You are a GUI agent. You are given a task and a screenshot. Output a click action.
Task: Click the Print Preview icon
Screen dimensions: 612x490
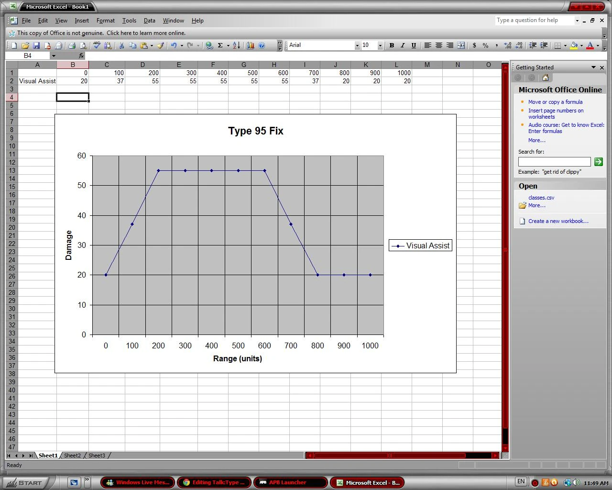click(x=83, y=45)
